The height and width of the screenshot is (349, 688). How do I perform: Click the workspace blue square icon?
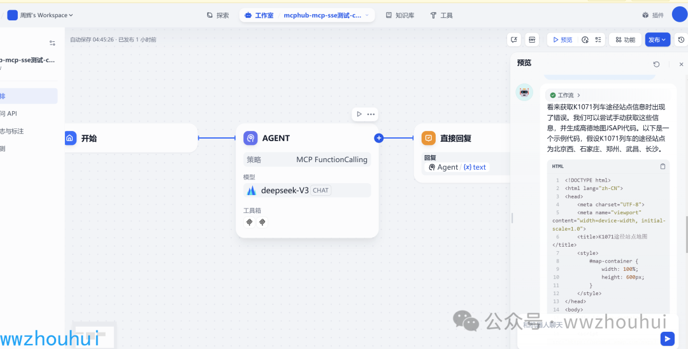point(12,15)
